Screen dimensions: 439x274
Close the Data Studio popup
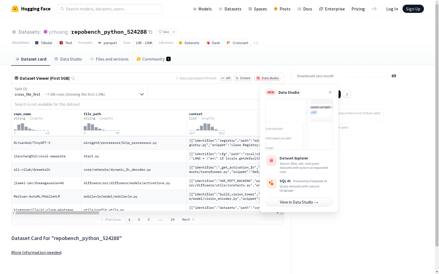[330, 92]
